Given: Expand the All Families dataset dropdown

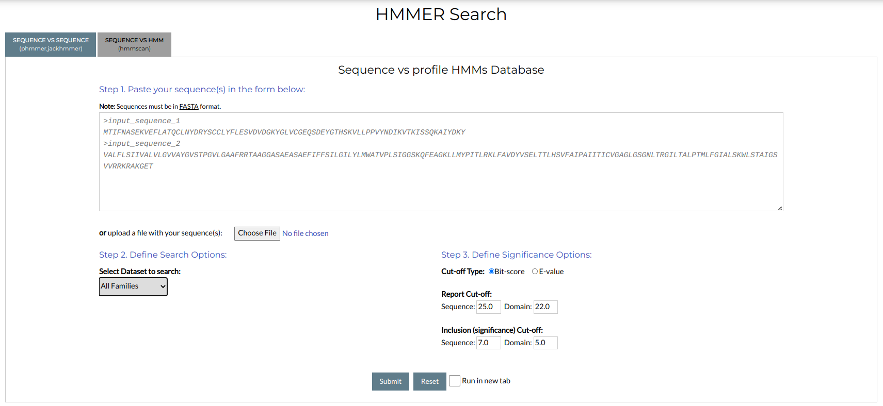Looking at the screenshot, I should point(133,286).
